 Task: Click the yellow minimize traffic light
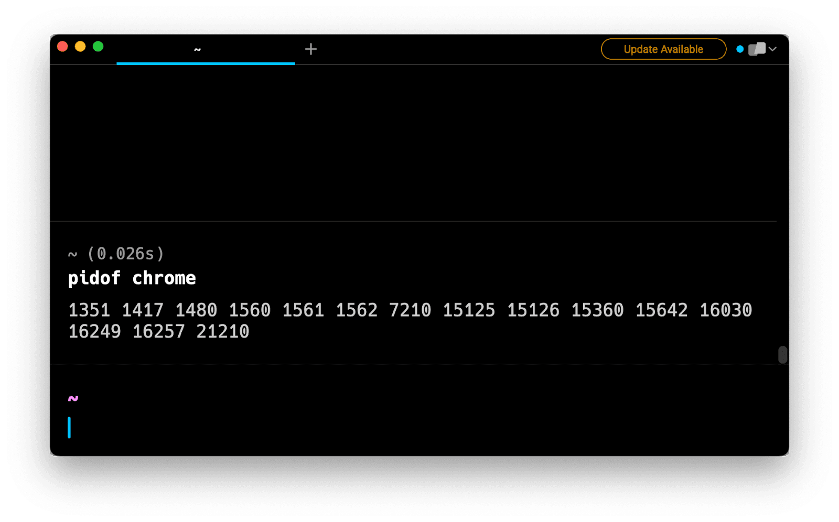coord(80,46)
